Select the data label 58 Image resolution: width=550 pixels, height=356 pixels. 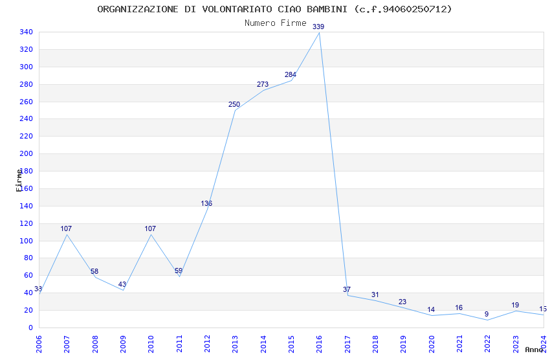click(x=94, y=271)
